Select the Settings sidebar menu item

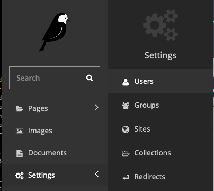point(55,175)
